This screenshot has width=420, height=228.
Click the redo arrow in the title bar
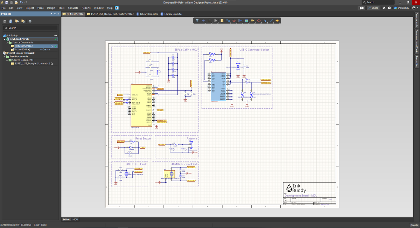[26, 2]
